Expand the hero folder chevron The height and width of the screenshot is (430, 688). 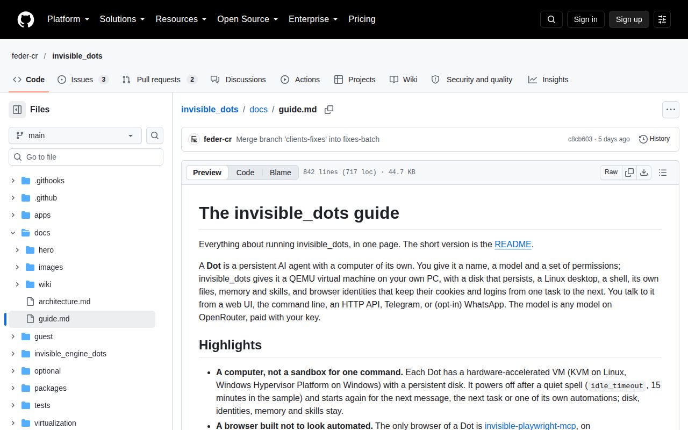[x=17, y=250]
